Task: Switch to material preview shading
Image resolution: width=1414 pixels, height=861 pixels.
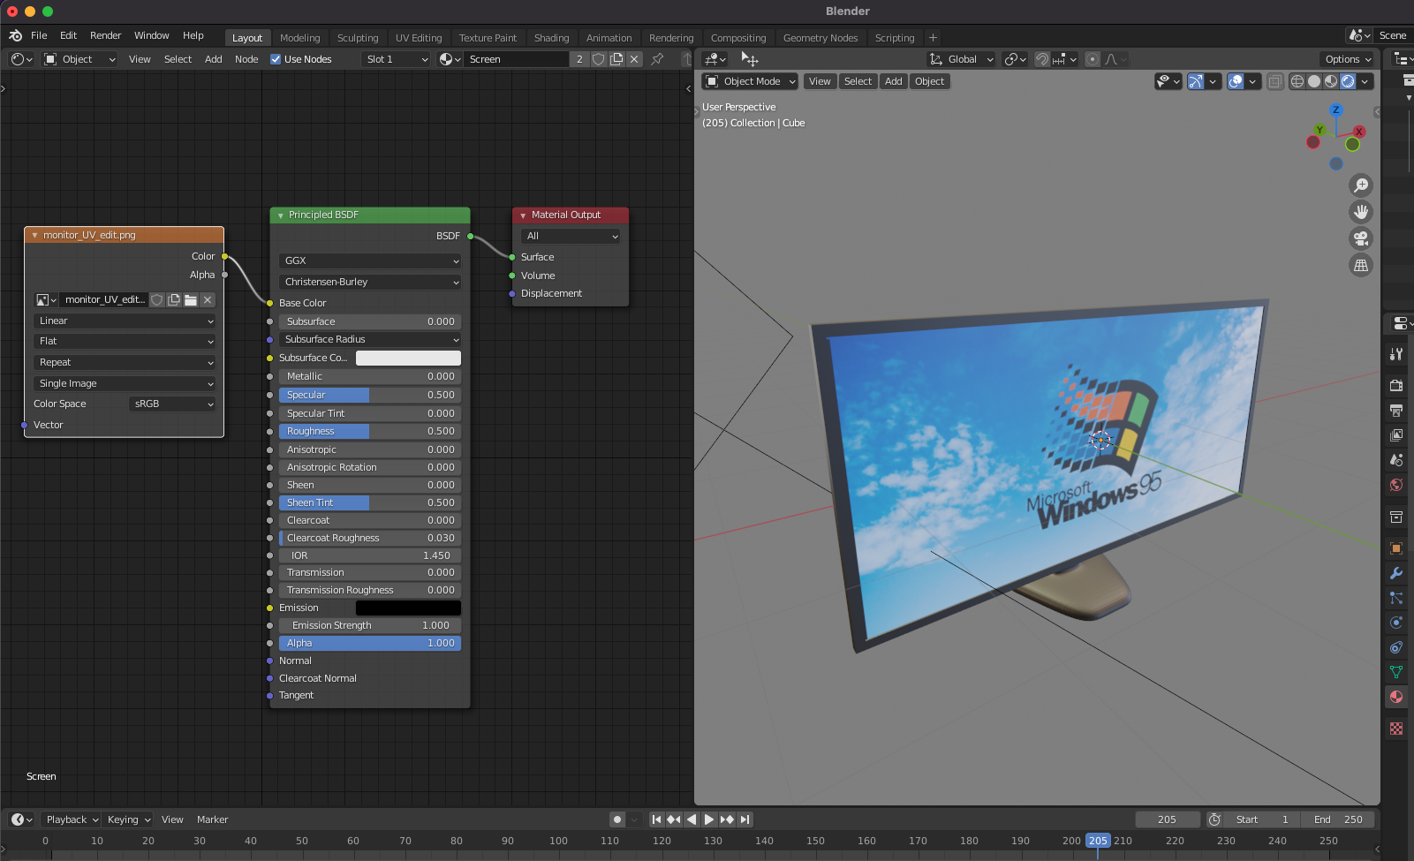Action: click(x=1331, y=81)
